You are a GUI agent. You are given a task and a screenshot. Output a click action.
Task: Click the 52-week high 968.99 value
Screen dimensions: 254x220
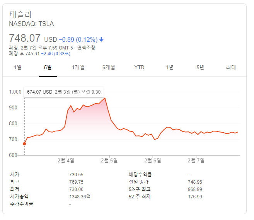tap(195, 189)
